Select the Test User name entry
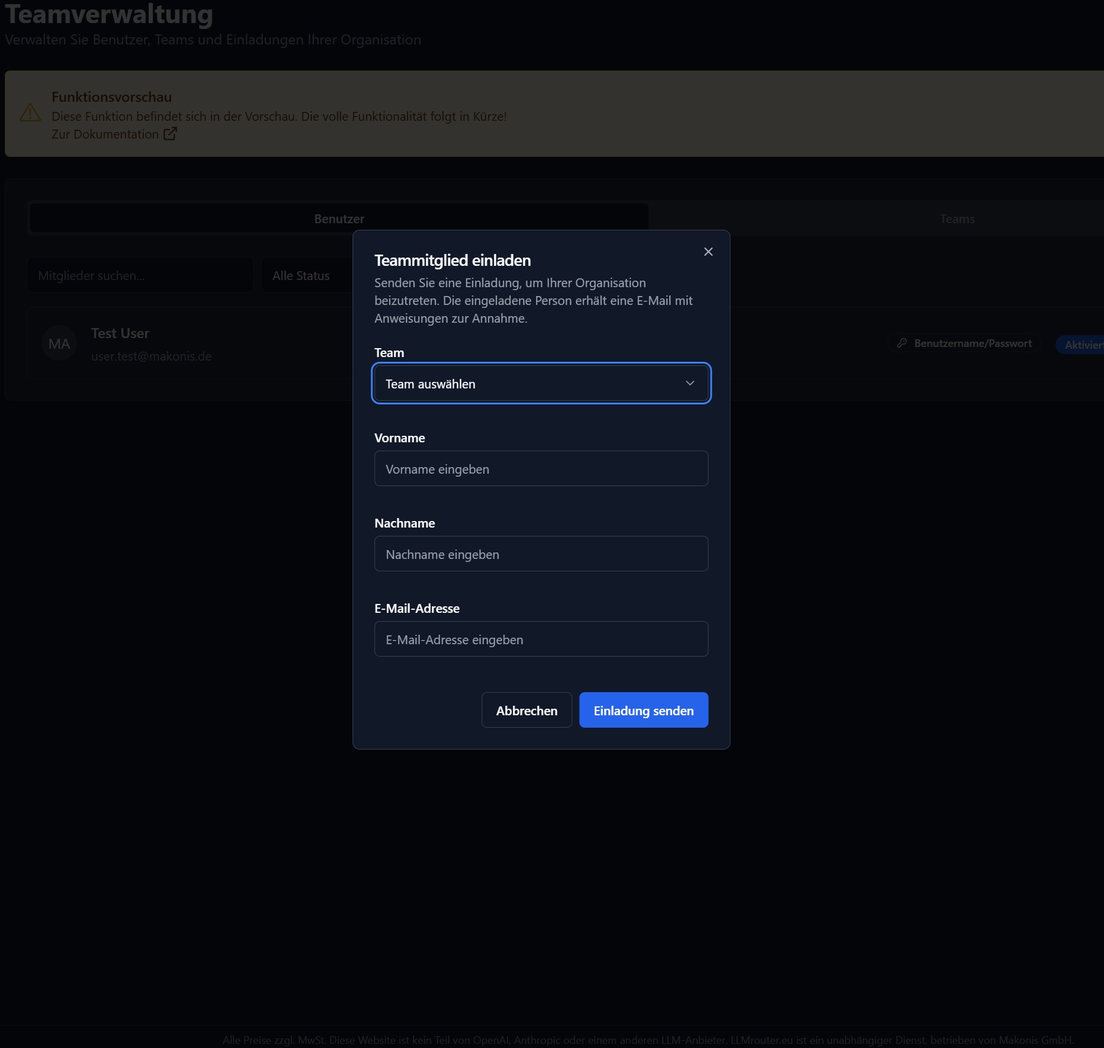 point(120,333)
